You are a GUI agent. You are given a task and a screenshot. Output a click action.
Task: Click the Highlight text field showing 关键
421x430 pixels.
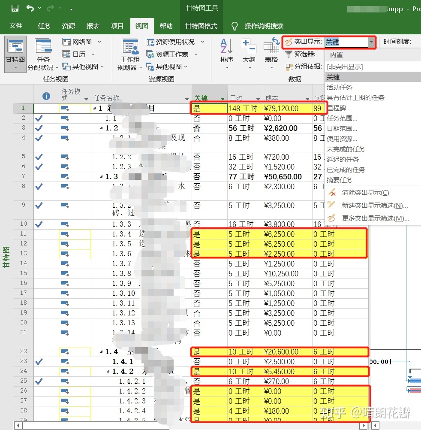pos(346,42)
